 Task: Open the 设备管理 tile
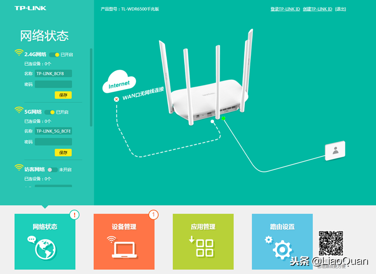pyautogui.click(x=124, y=242)
